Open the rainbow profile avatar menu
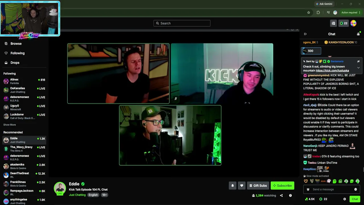The height and width of the screenshot is (205, 364). click(353, 23)
